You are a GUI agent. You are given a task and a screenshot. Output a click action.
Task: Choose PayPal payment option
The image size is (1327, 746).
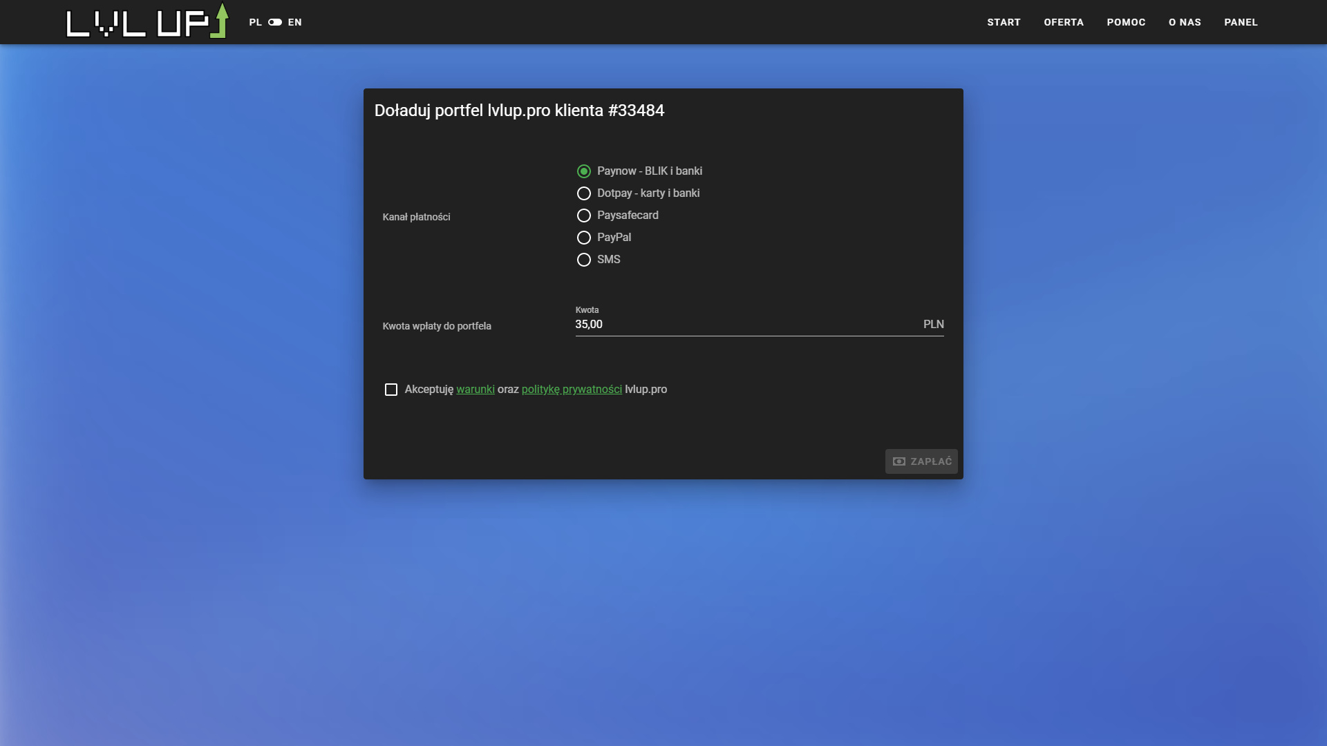pos(584,238)
